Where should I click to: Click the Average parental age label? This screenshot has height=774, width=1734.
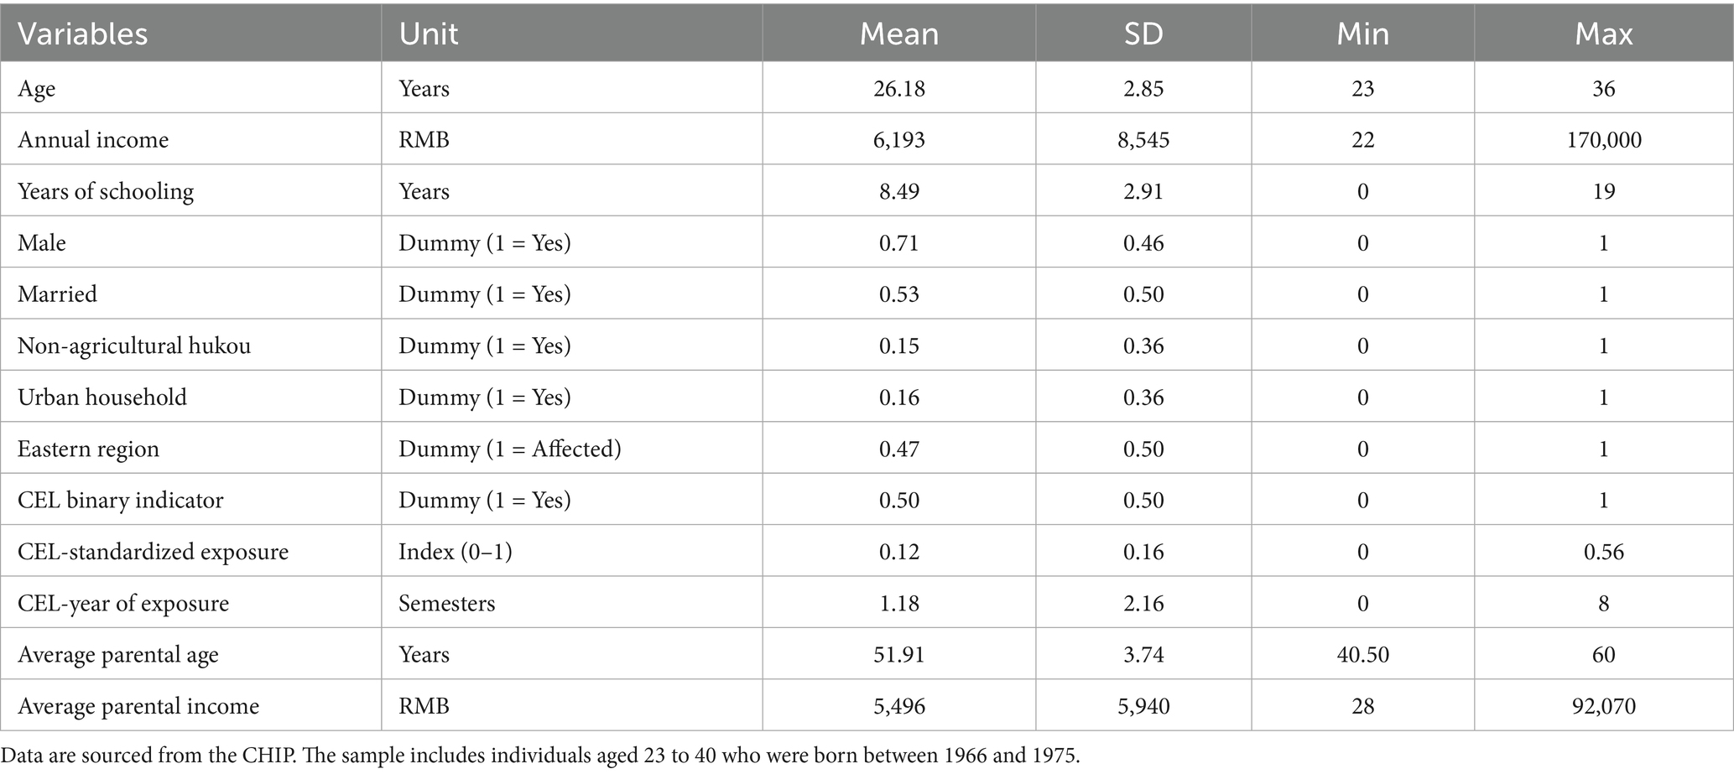(118, 655)
